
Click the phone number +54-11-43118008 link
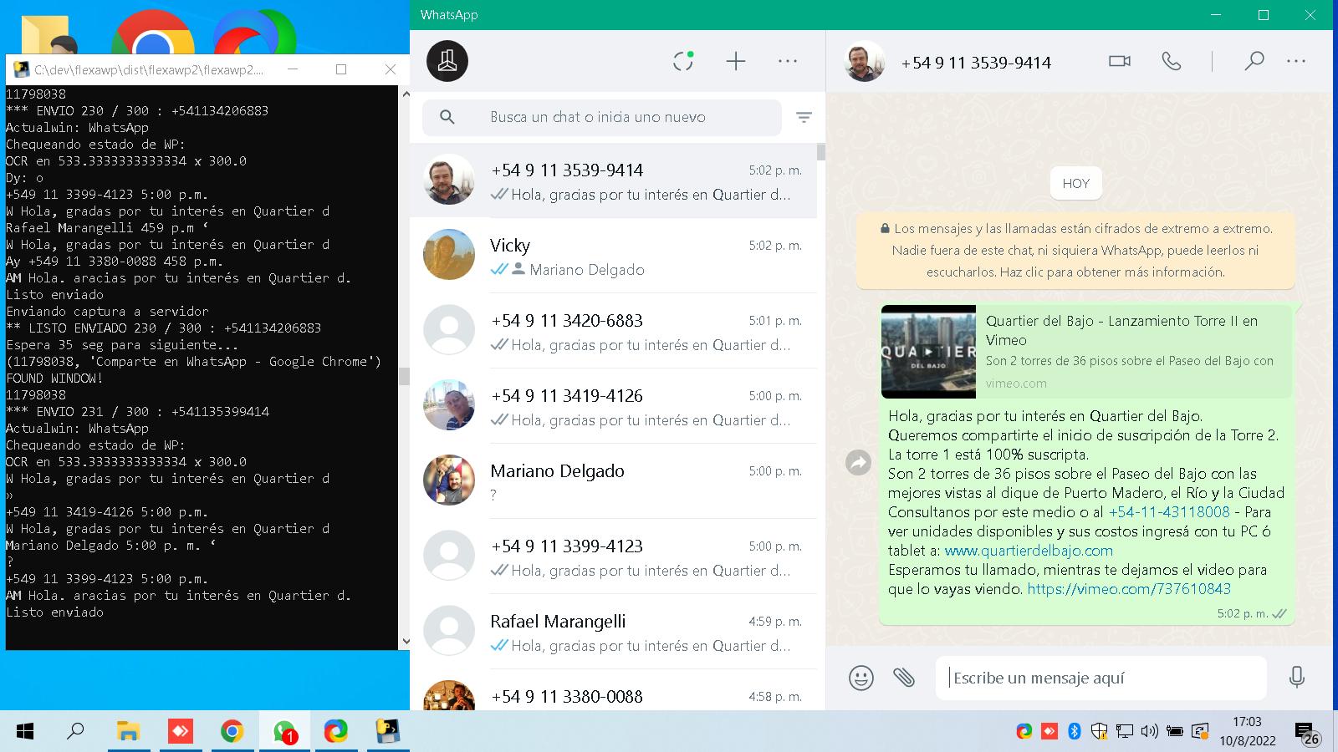pos(1169,511)
